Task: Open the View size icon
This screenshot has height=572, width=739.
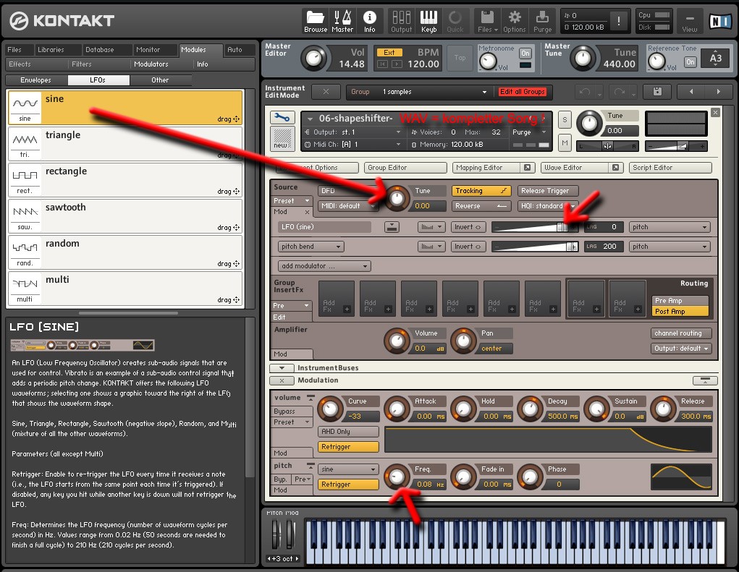Action: coord(690,22)
